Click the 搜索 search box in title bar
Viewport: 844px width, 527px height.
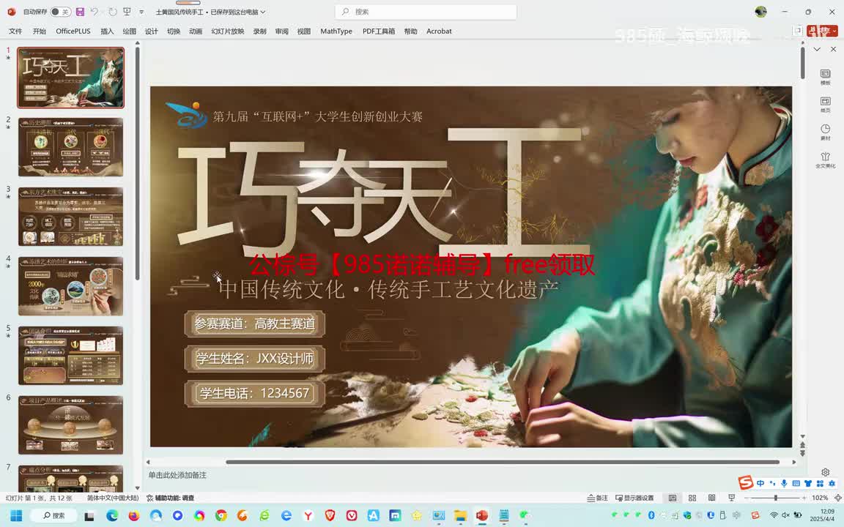pos(426,11)
